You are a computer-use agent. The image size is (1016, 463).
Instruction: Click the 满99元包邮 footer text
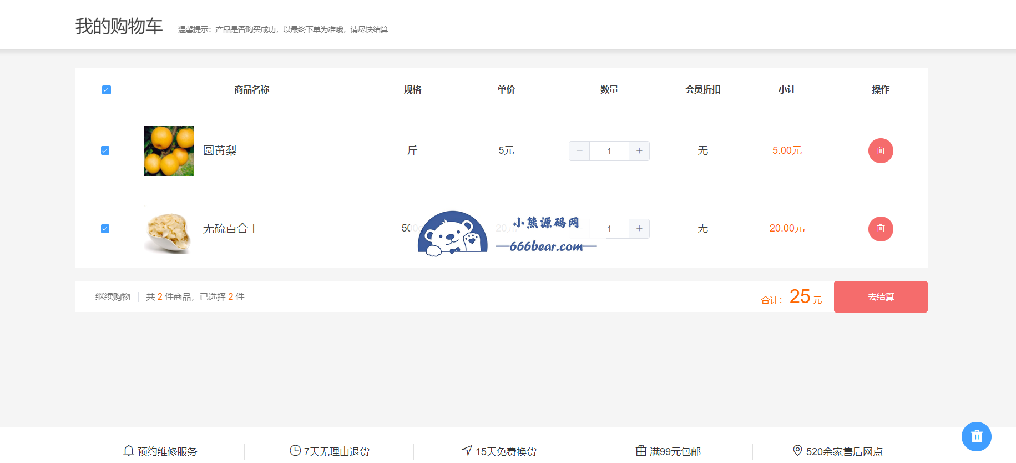[675, 452]
